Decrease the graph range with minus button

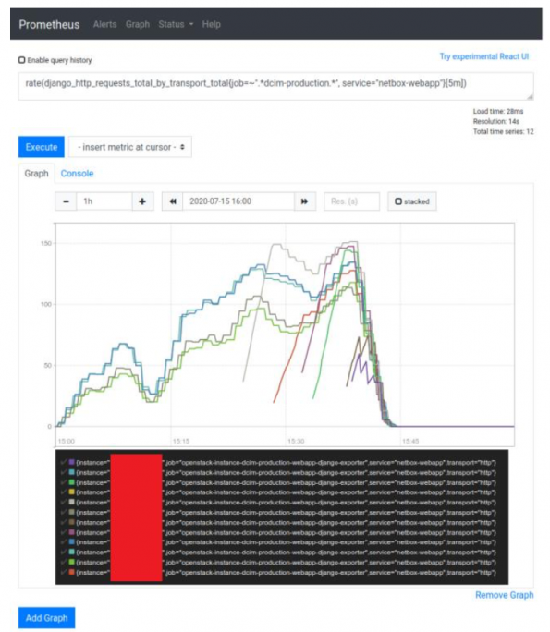(x=66, y=201)
